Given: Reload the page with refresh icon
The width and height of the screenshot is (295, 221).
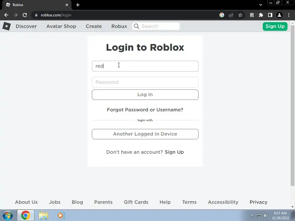Looking at the screenshot, I should point(25,15).
